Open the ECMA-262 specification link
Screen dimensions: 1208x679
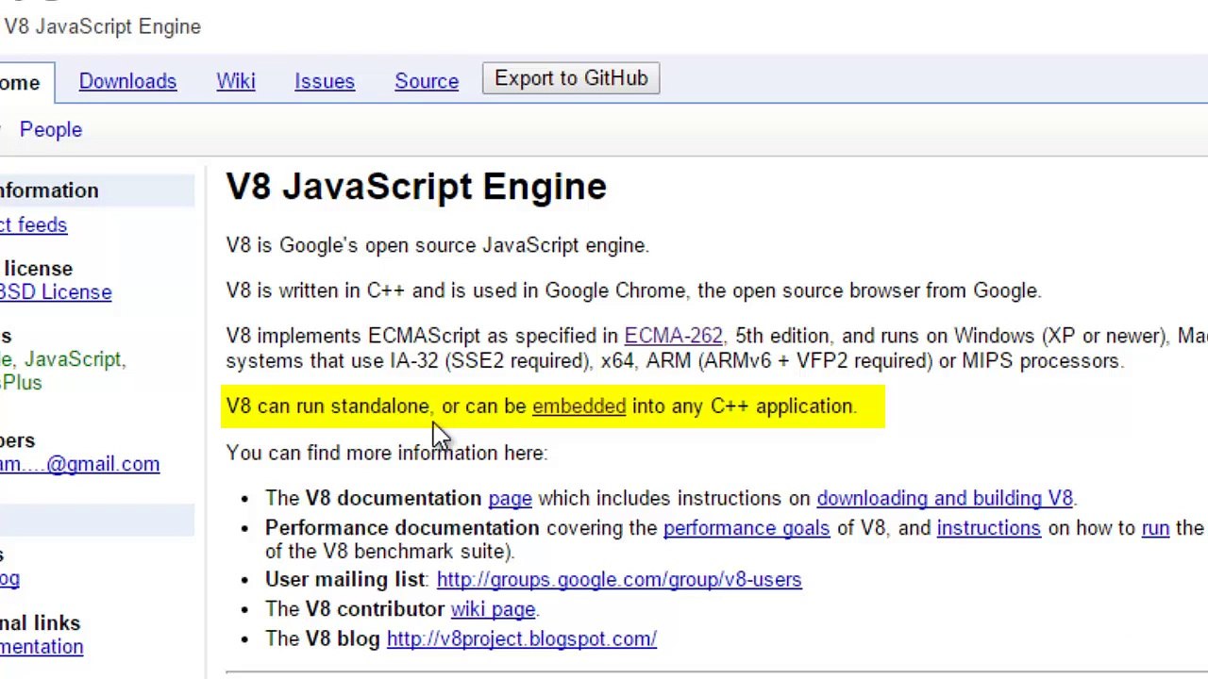coord(673,336)
